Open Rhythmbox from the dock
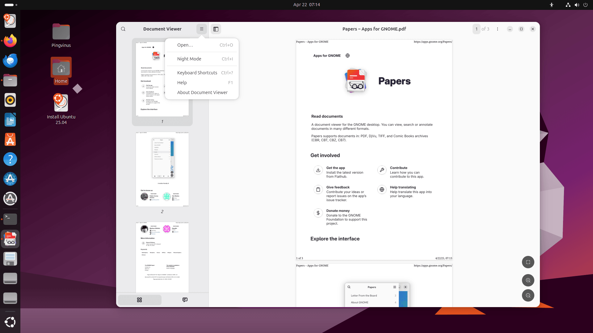The width and height of the screenshot is (593, 333). click(10, 100)
